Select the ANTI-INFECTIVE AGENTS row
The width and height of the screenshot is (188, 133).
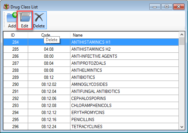pyautogui.click(x=91, y=56)
